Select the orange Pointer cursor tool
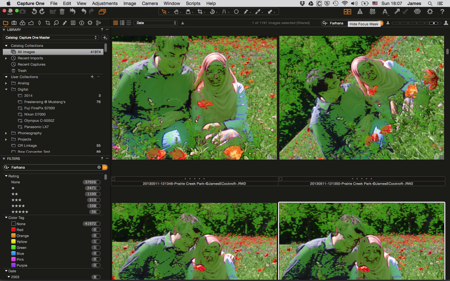The width and height of the screenshot is (450, 281). 164,12
